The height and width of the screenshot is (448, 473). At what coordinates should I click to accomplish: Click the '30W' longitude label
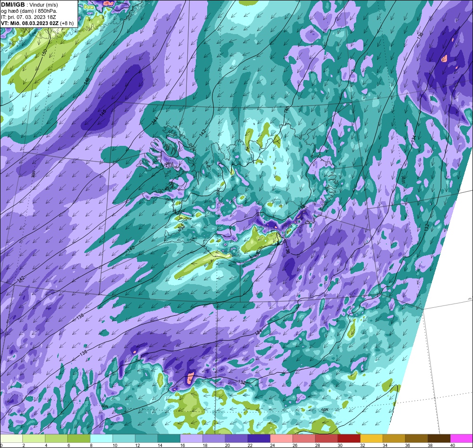point(34,174)
